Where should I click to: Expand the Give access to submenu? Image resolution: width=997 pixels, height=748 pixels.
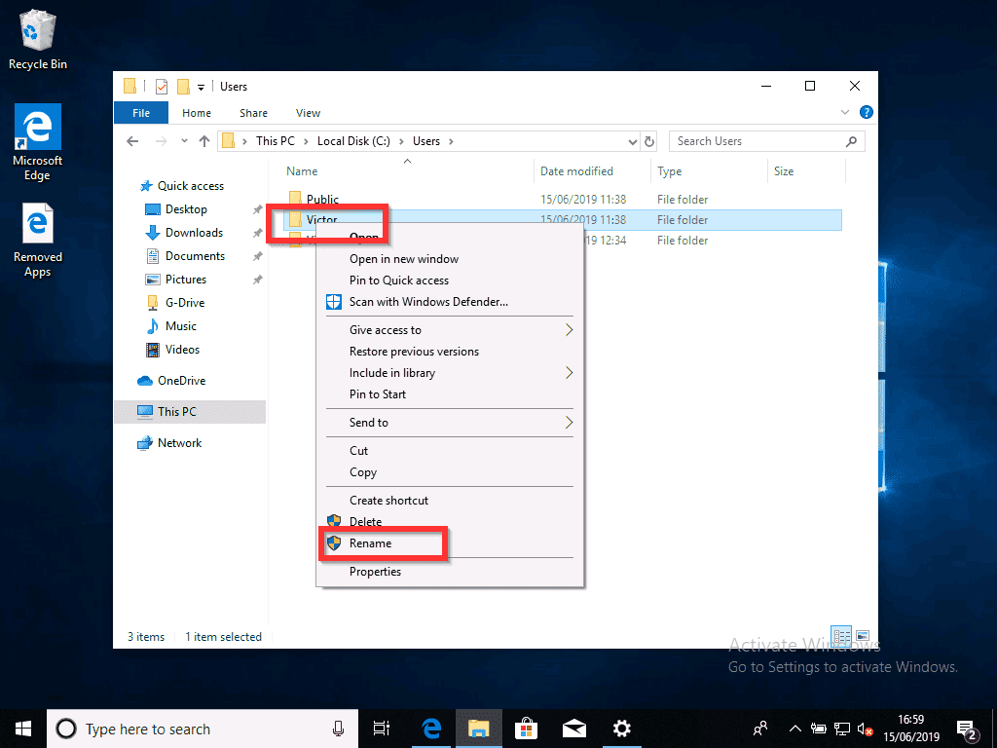(450, 330)
